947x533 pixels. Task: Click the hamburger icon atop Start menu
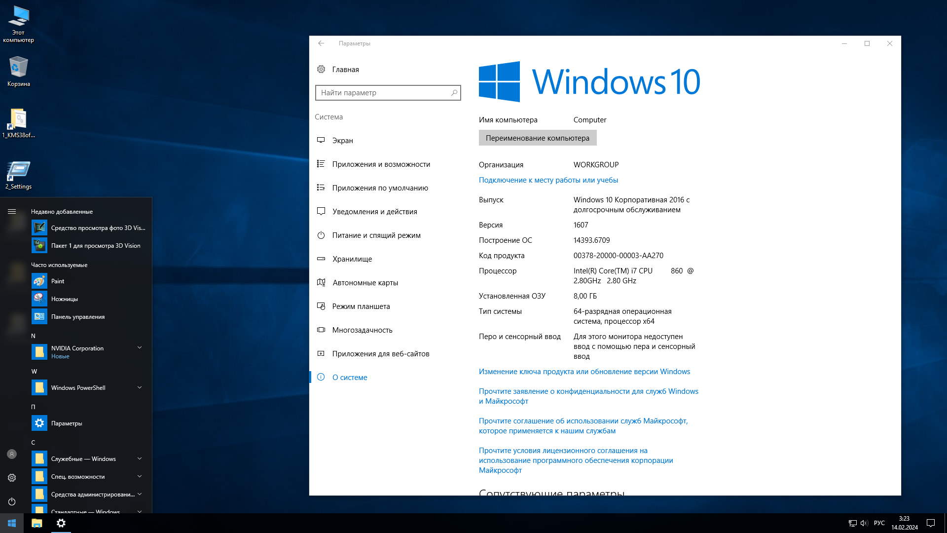pos(12,212)
